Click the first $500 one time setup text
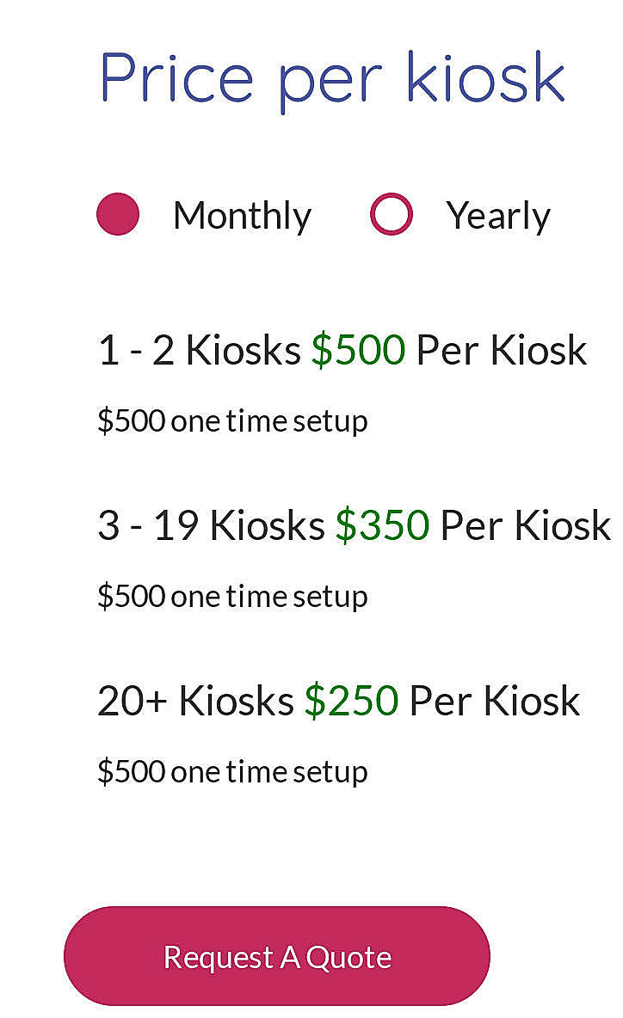The height and width of the screenshot is (1018, 623). 233,420
